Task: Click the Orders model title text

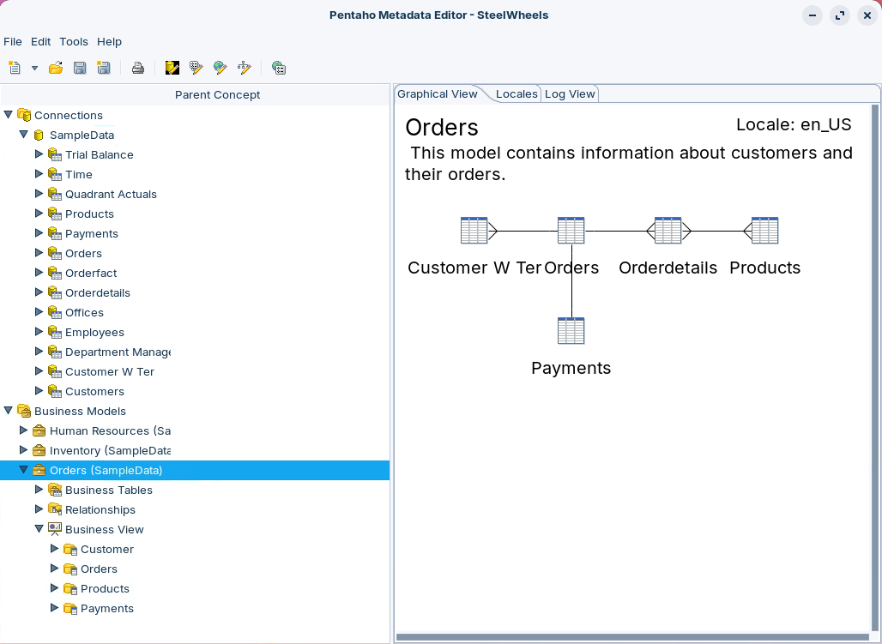Action: click(x=442, y=127)
